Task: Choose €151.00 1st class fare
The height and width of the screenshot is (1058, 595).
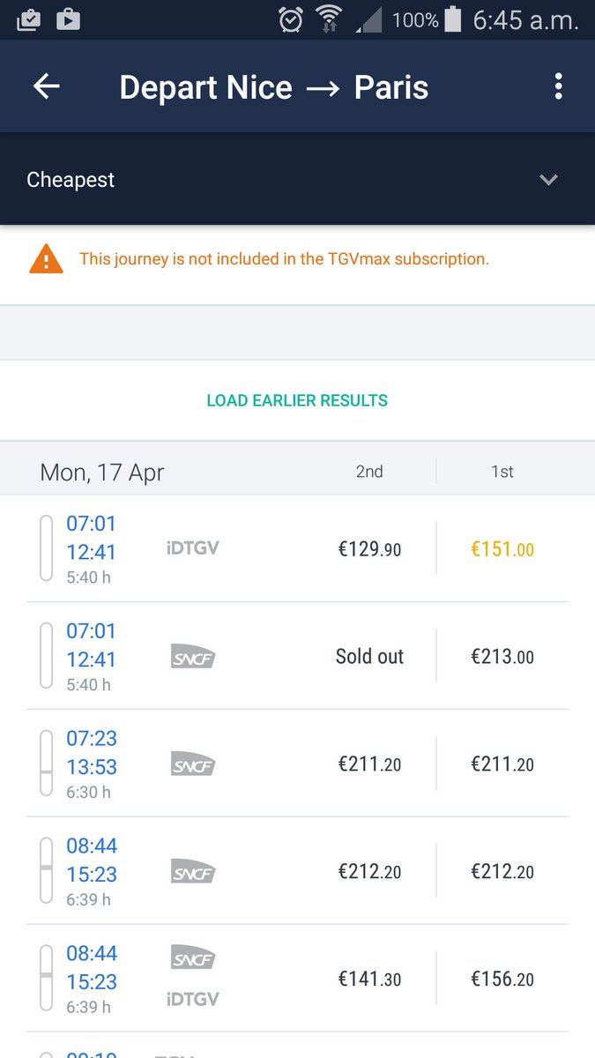Action: click(x=502, y=549)
